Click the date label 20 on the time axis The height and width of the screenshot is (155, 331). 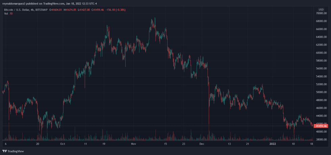coord(37,144)
